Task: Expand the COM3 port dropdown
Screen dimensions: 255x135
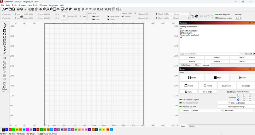Action: click(208, 111)
